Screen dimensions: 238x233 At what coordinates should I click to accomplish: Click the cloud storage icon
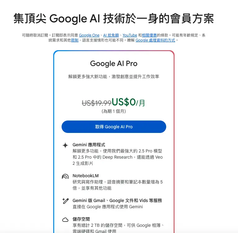(65, 220)
